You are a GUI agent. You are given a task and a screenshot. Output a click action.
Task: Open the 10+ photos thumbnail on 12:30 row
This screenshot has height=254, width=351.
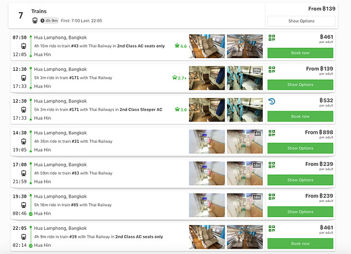point(245,78)
